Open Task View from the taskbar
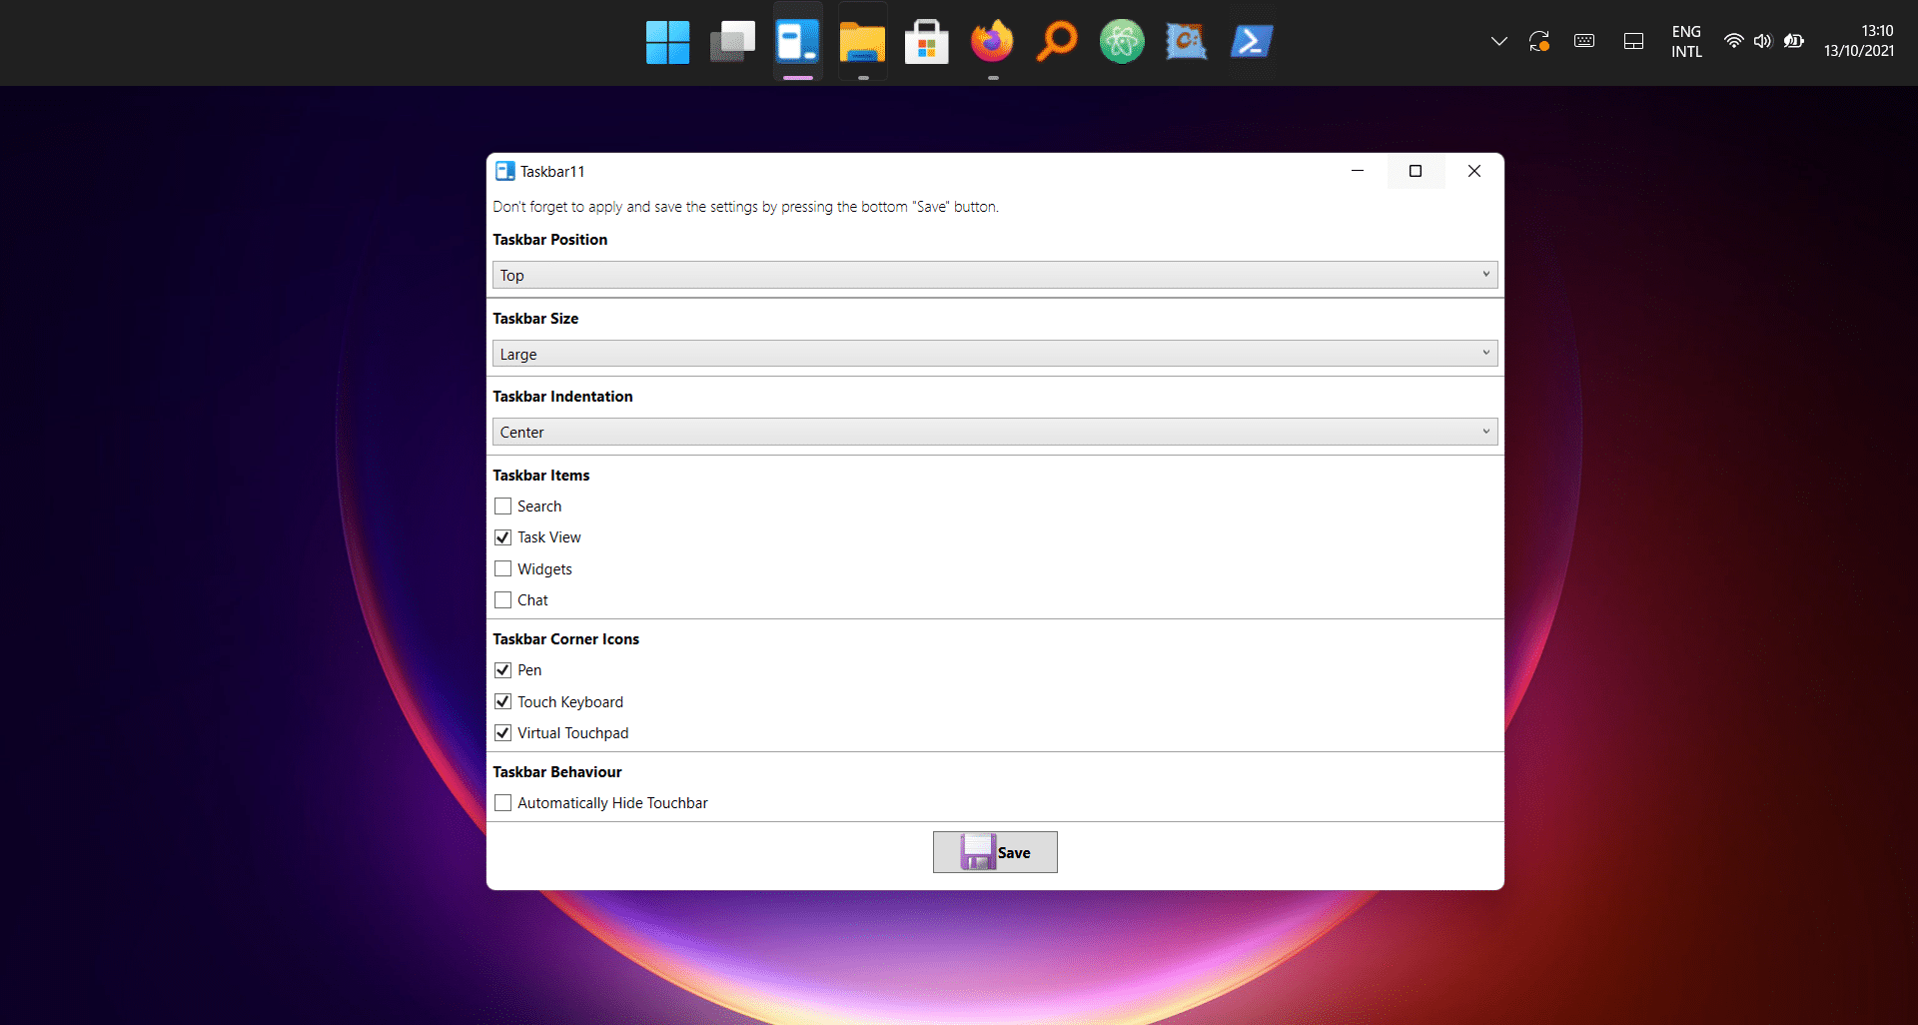 pyautogui.click(x=731, y=42)
